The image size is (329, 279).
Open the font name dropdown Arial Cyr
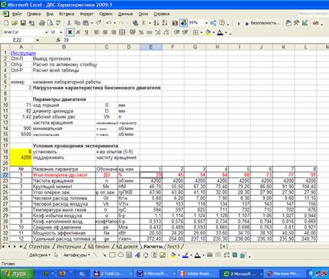click(47, 32)
